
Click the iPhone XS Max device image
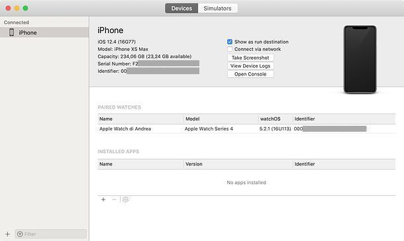pyautogui.click(x=360, y=60)
